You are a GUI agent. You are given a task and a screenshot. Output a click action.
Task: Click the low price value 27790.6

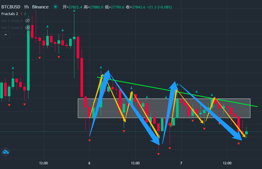pyautogui.click(x=118, y=7)
